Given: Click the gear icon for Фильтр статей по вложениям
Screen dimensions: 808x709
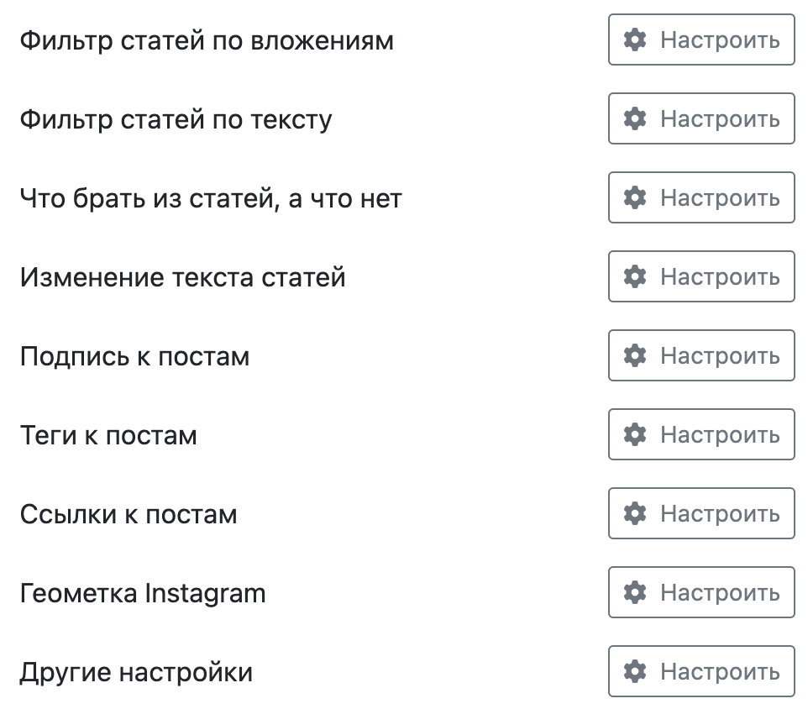Looking at the screenshot, I should (636, 39).
